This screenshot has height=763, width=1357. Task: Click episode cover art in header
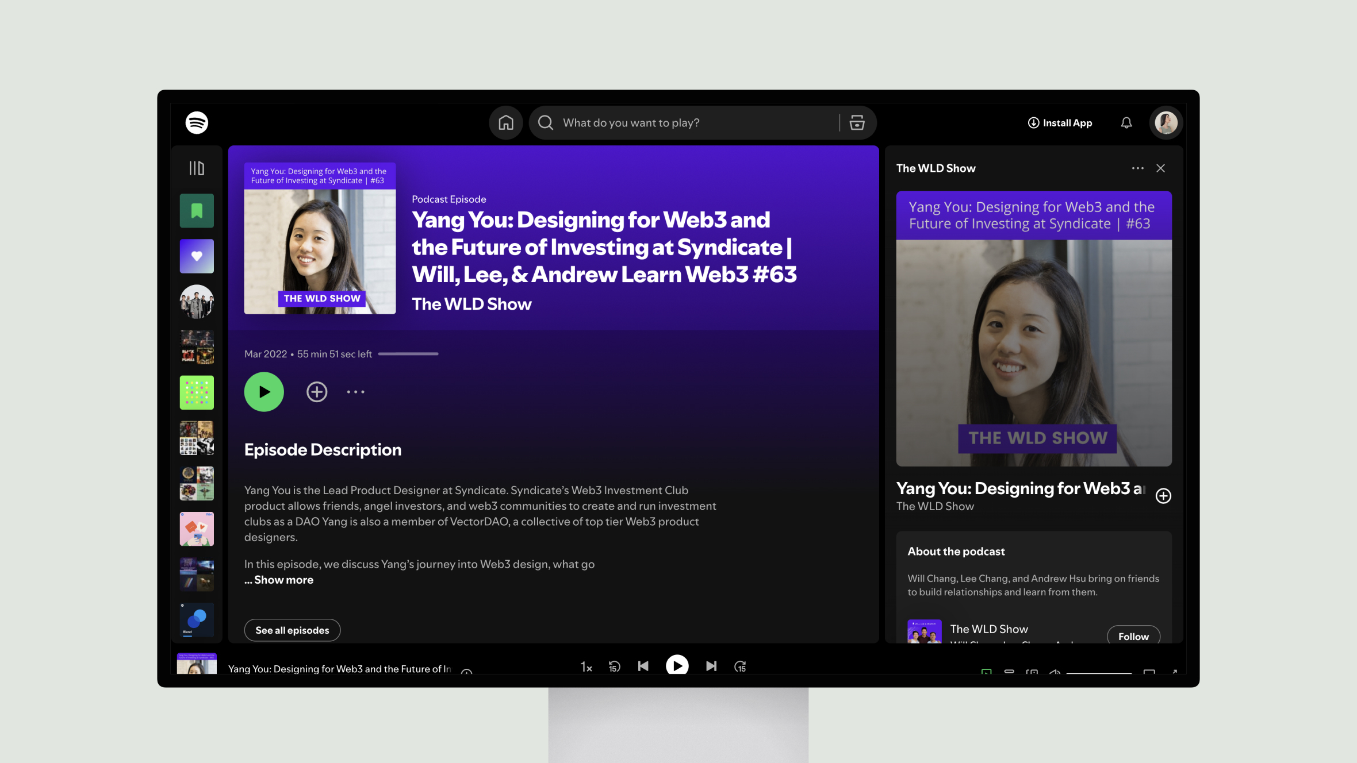tap(320, 238)
